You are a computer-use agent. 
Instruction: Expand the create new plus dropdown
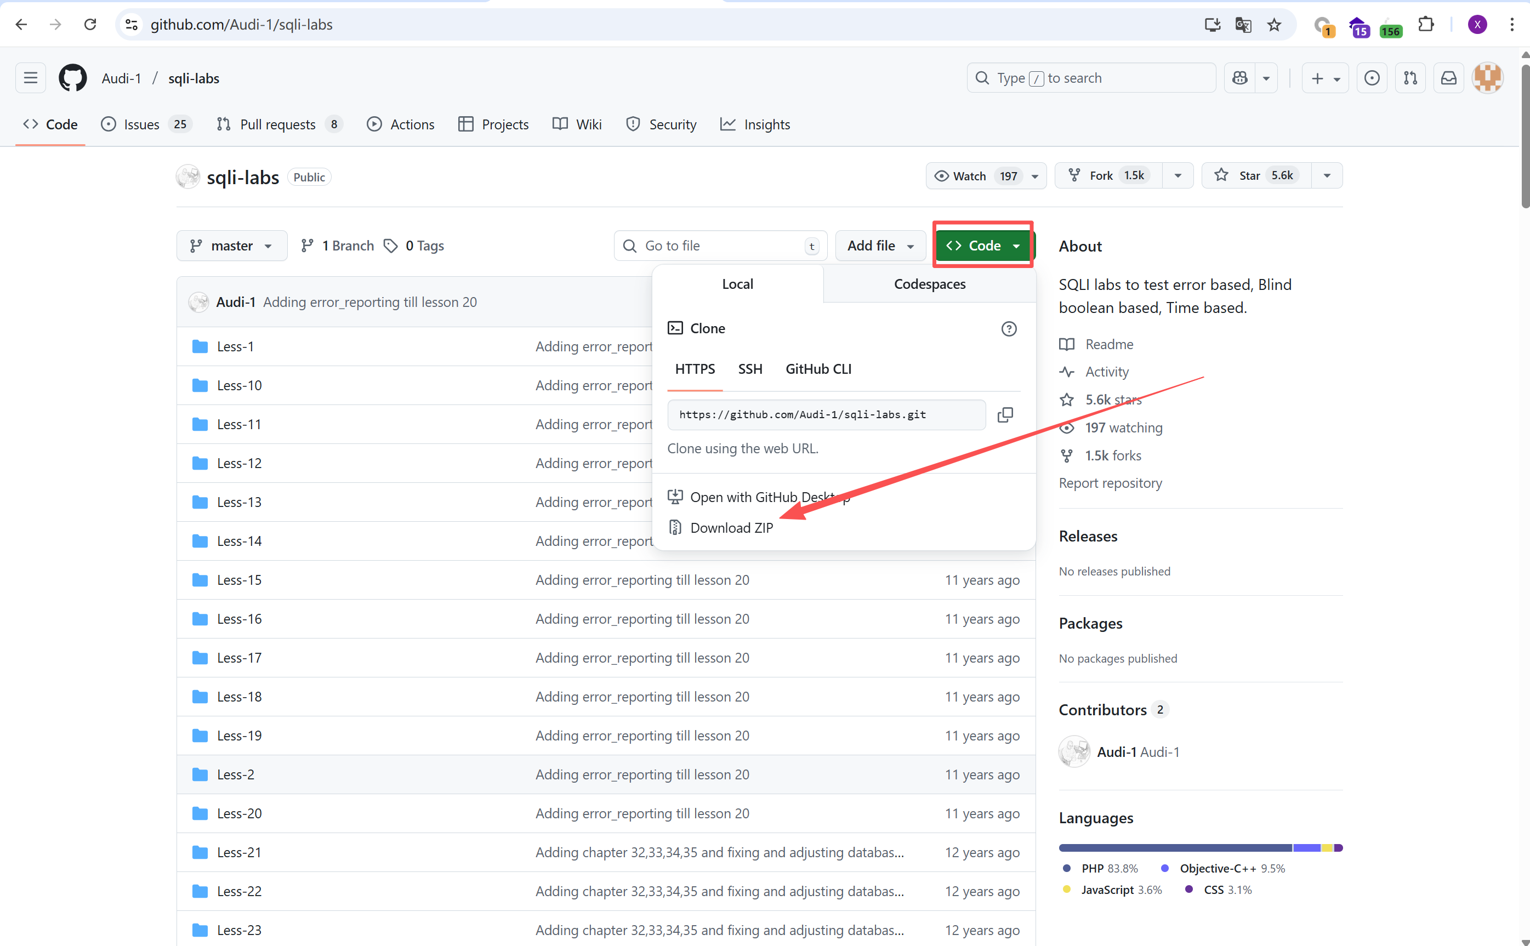click(1326, 78)
